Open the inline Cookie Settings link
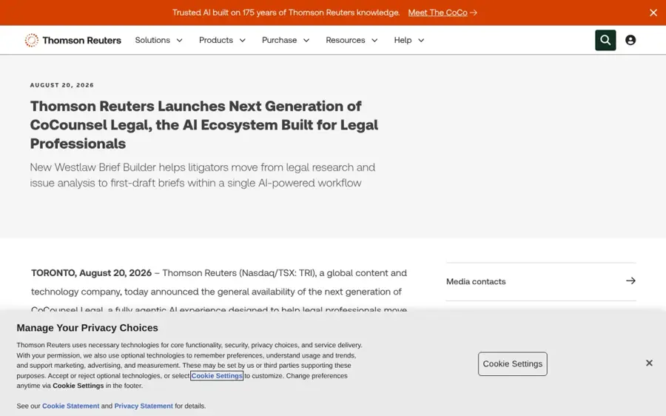The height and width of the screenshot is (416, 666). (217, 375)
